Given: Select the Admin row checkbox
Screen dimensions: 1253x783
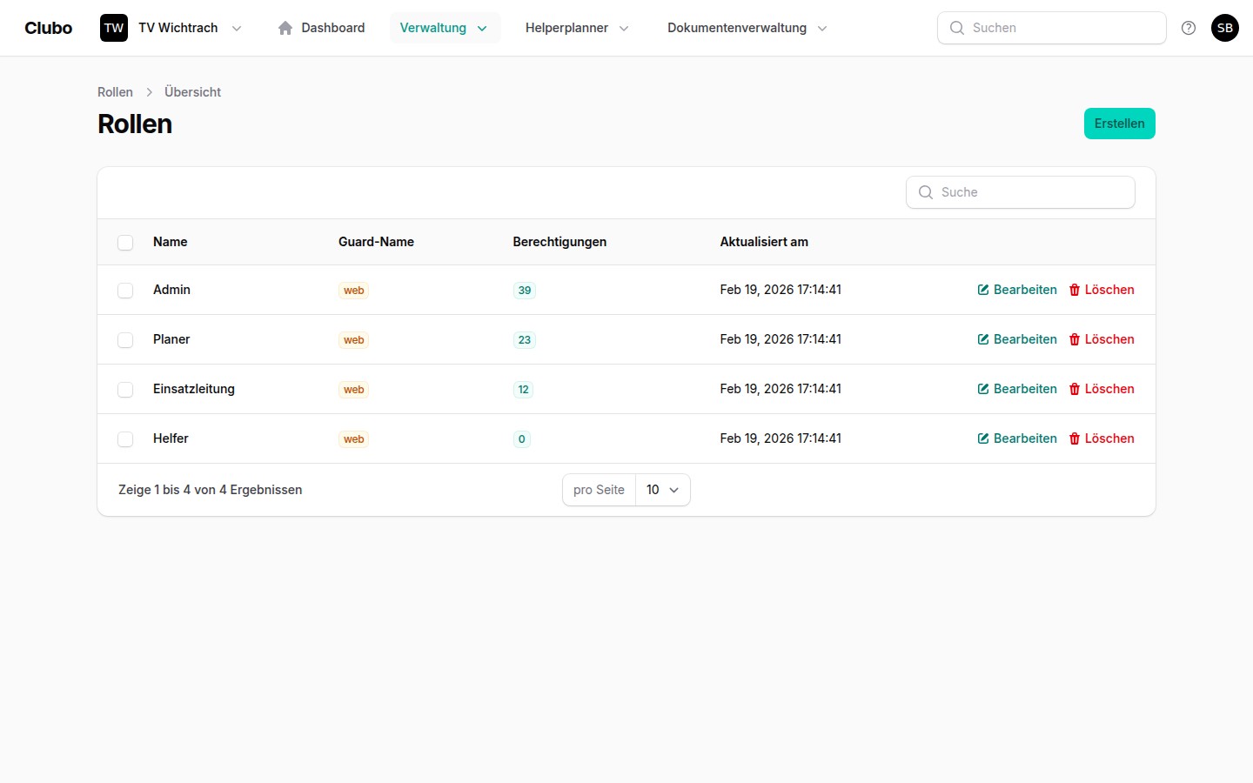Looking at the screenshot, I should point(125,291).
